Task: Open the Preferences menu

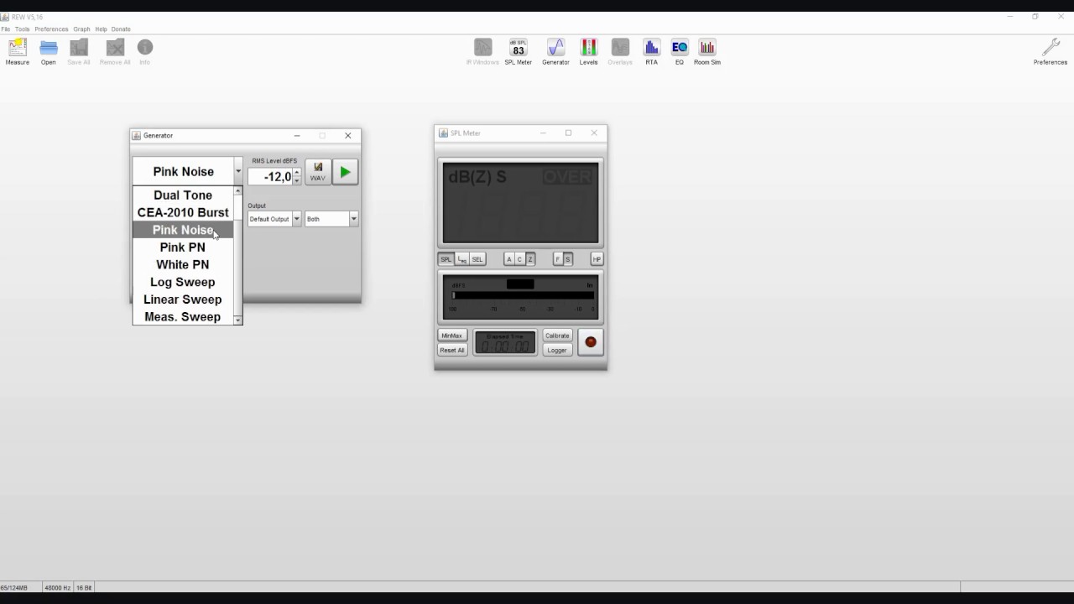Action: (x=51, y=29)
